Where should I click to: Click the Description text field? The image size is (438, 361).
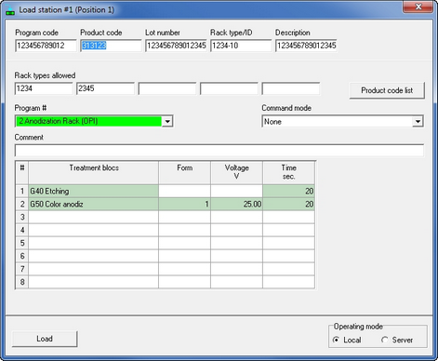[x=306, y=46]
